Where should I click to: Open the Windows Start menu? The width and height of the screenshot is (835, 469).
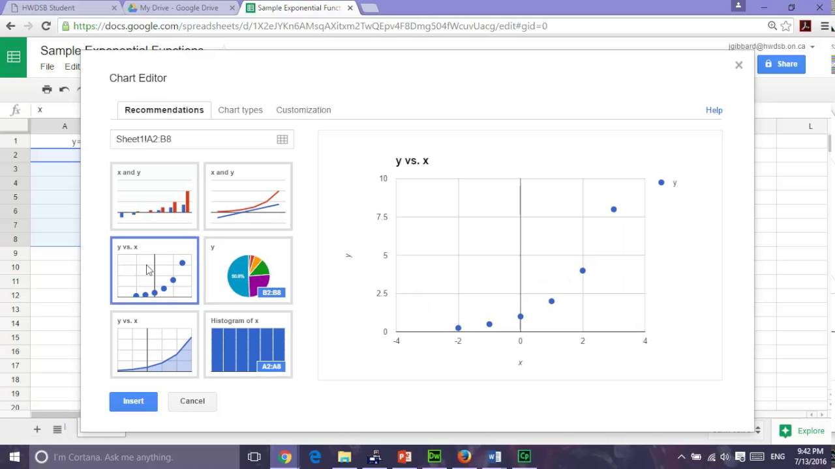tap(14, 457)
